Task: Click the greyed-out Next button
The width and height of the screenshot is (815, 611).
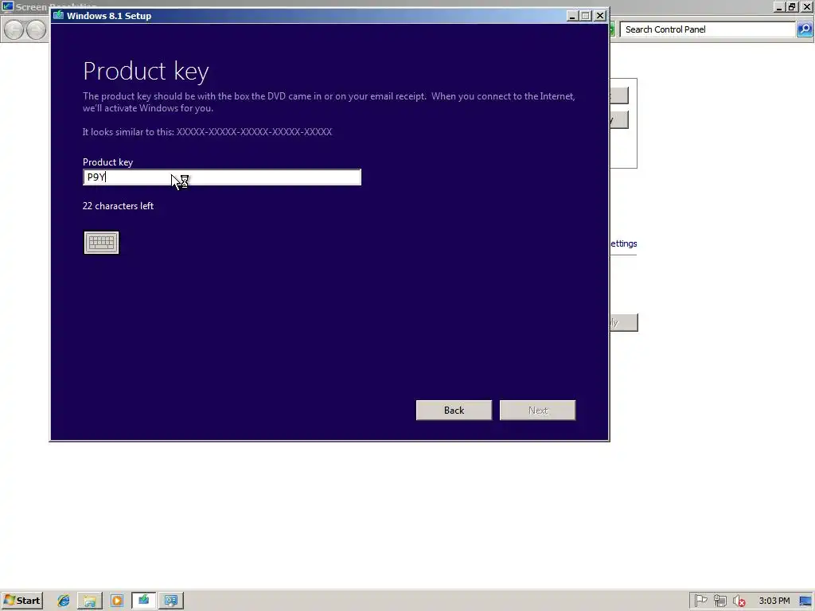Action: click(x=537, y=410)
